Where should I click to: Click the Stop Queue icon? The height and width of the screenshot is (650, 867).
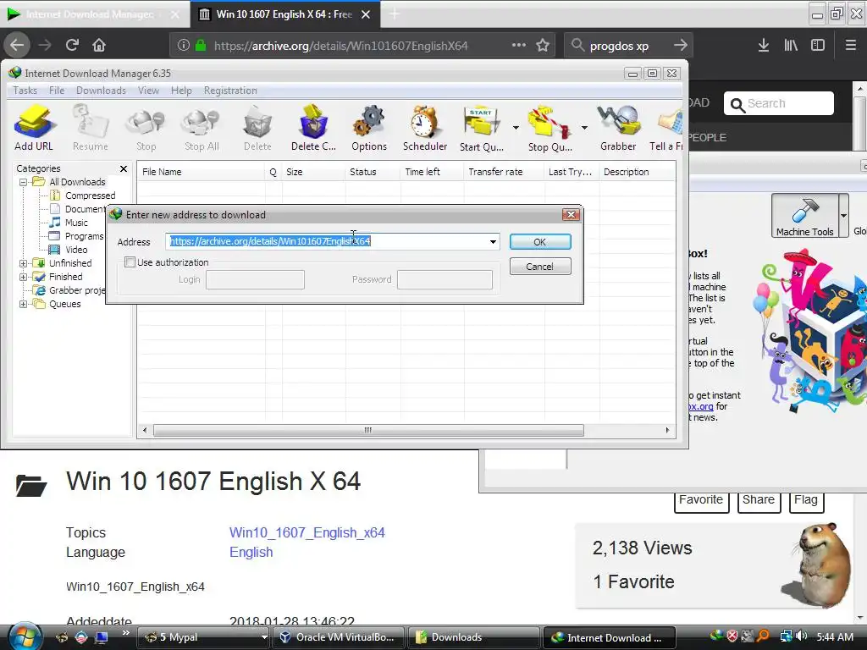coord(549,128)
